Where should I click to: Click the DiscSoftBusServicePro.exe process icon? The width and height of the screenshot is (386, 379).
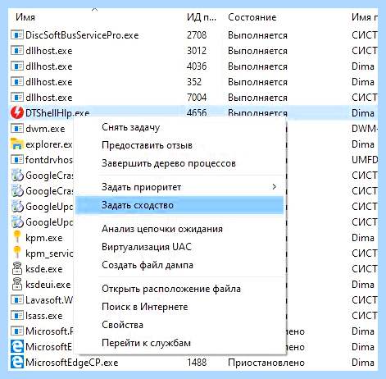click(17, 35)
